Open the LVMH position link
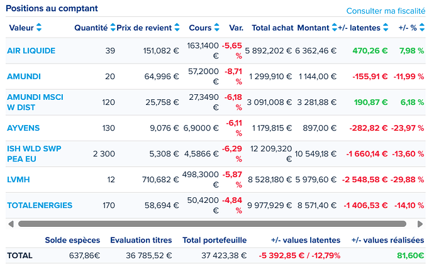Image resolution: width=434 pixels, height=267 pixels. pyautogui.click(x=18, y=180)
